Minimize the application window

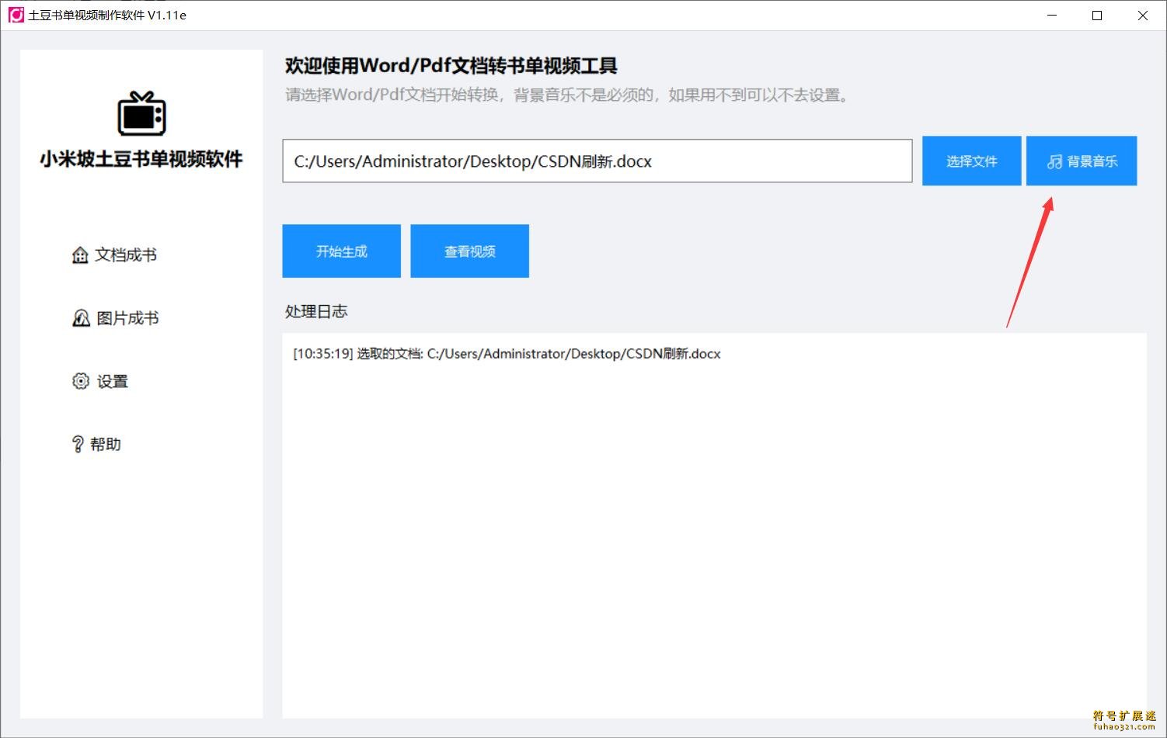[x=1052, y=16]
